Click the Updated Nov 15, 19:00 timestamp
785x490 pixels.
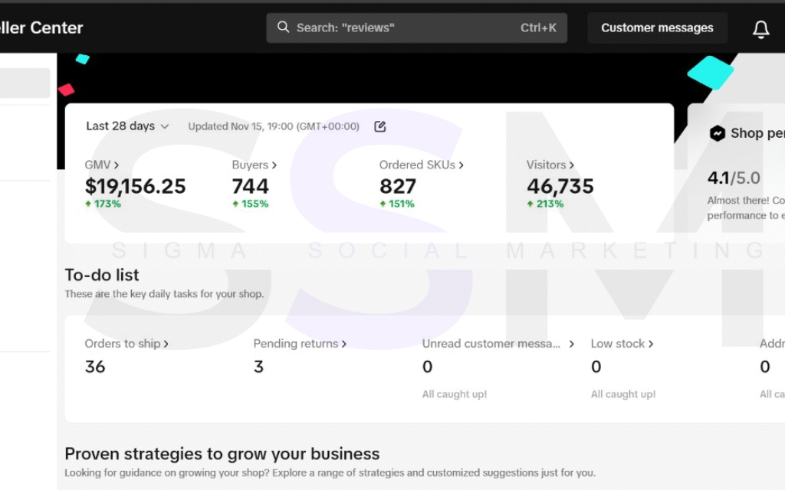[274, 126]
